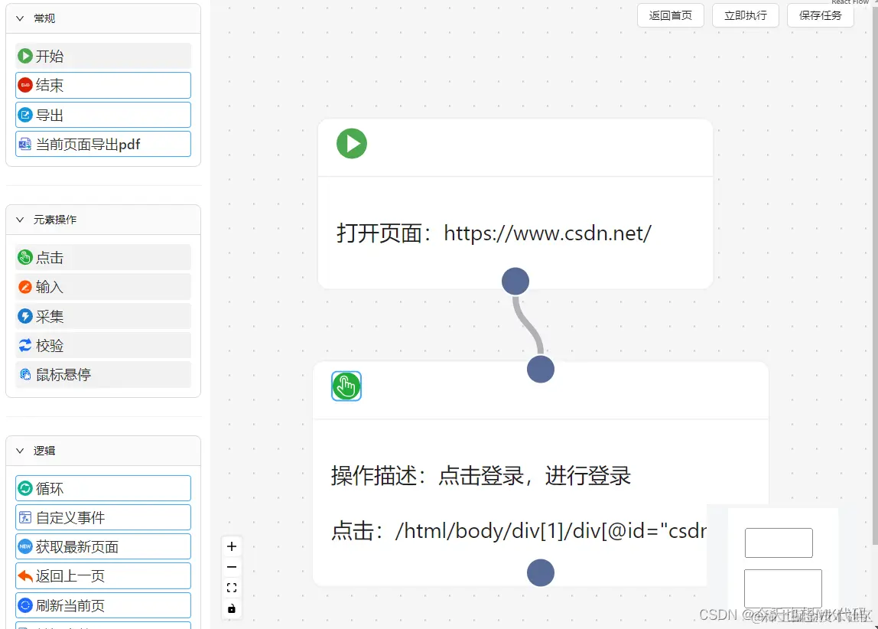
Task: Select the 校验 verify action icon
Action: click(x=24, y=346)
